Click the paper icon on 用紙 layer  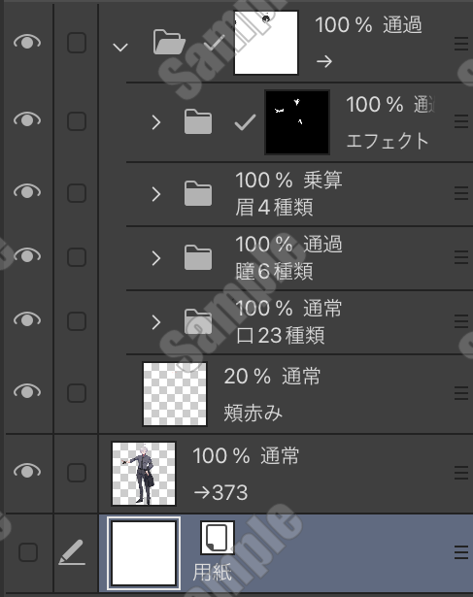click(218, 537)
